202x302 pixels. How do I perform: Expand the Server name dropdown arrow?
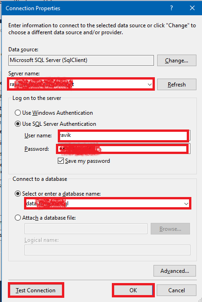tap(150, 84)
